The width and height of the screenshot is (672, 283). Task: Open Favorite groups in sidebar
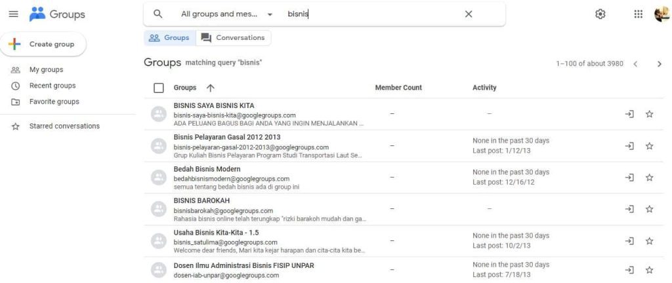54,102
